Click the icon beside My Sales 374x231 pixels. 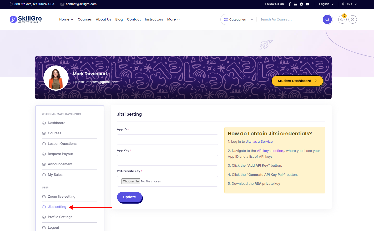(44, 175)
